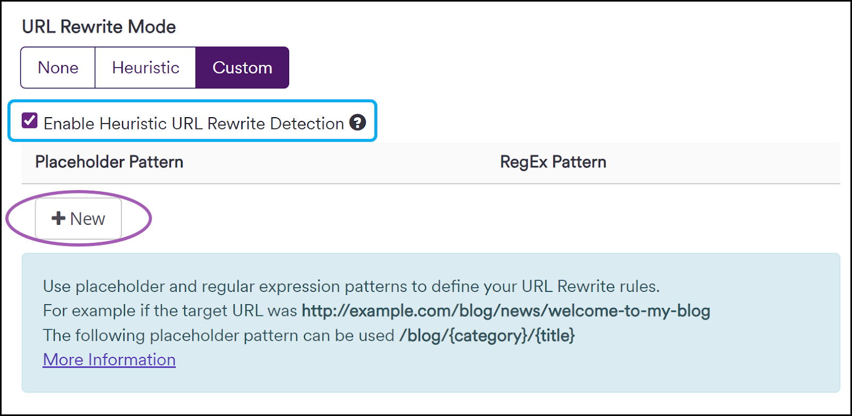Open the Heuristic Detection help tooltip

click(x=358, y=123)
